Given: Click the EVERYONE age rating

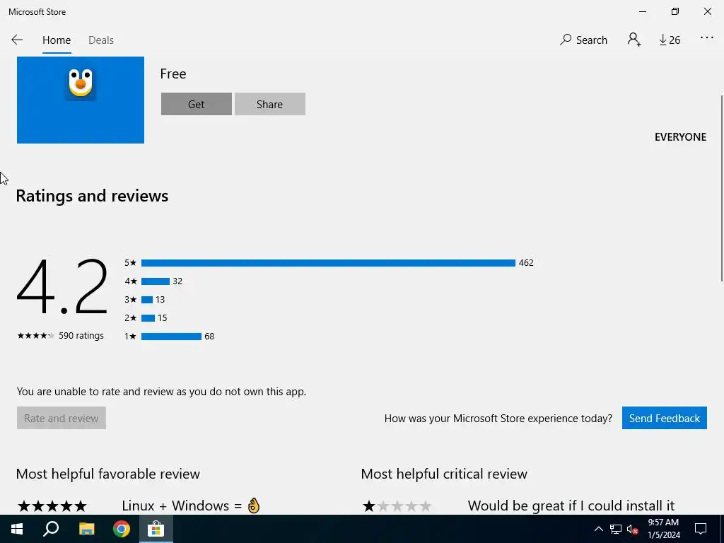Looking at the screenshot, I should pyautogui.click(x=680, y=137).
